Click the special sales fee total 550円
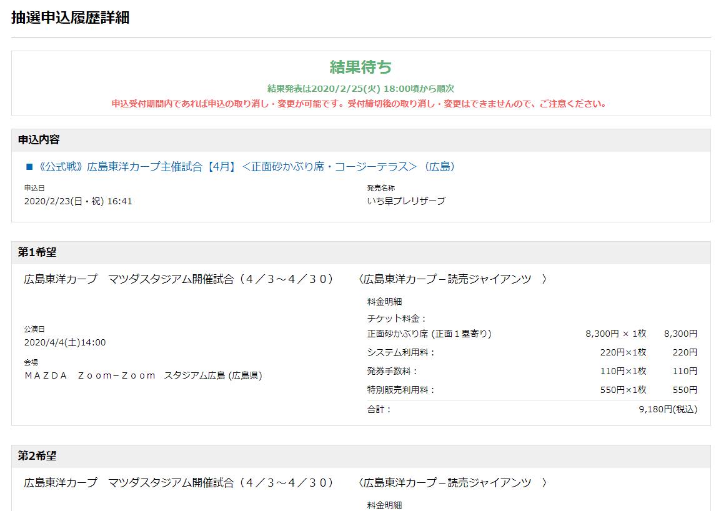The width and height of the screenshot is (716, 511). [685, 390]
